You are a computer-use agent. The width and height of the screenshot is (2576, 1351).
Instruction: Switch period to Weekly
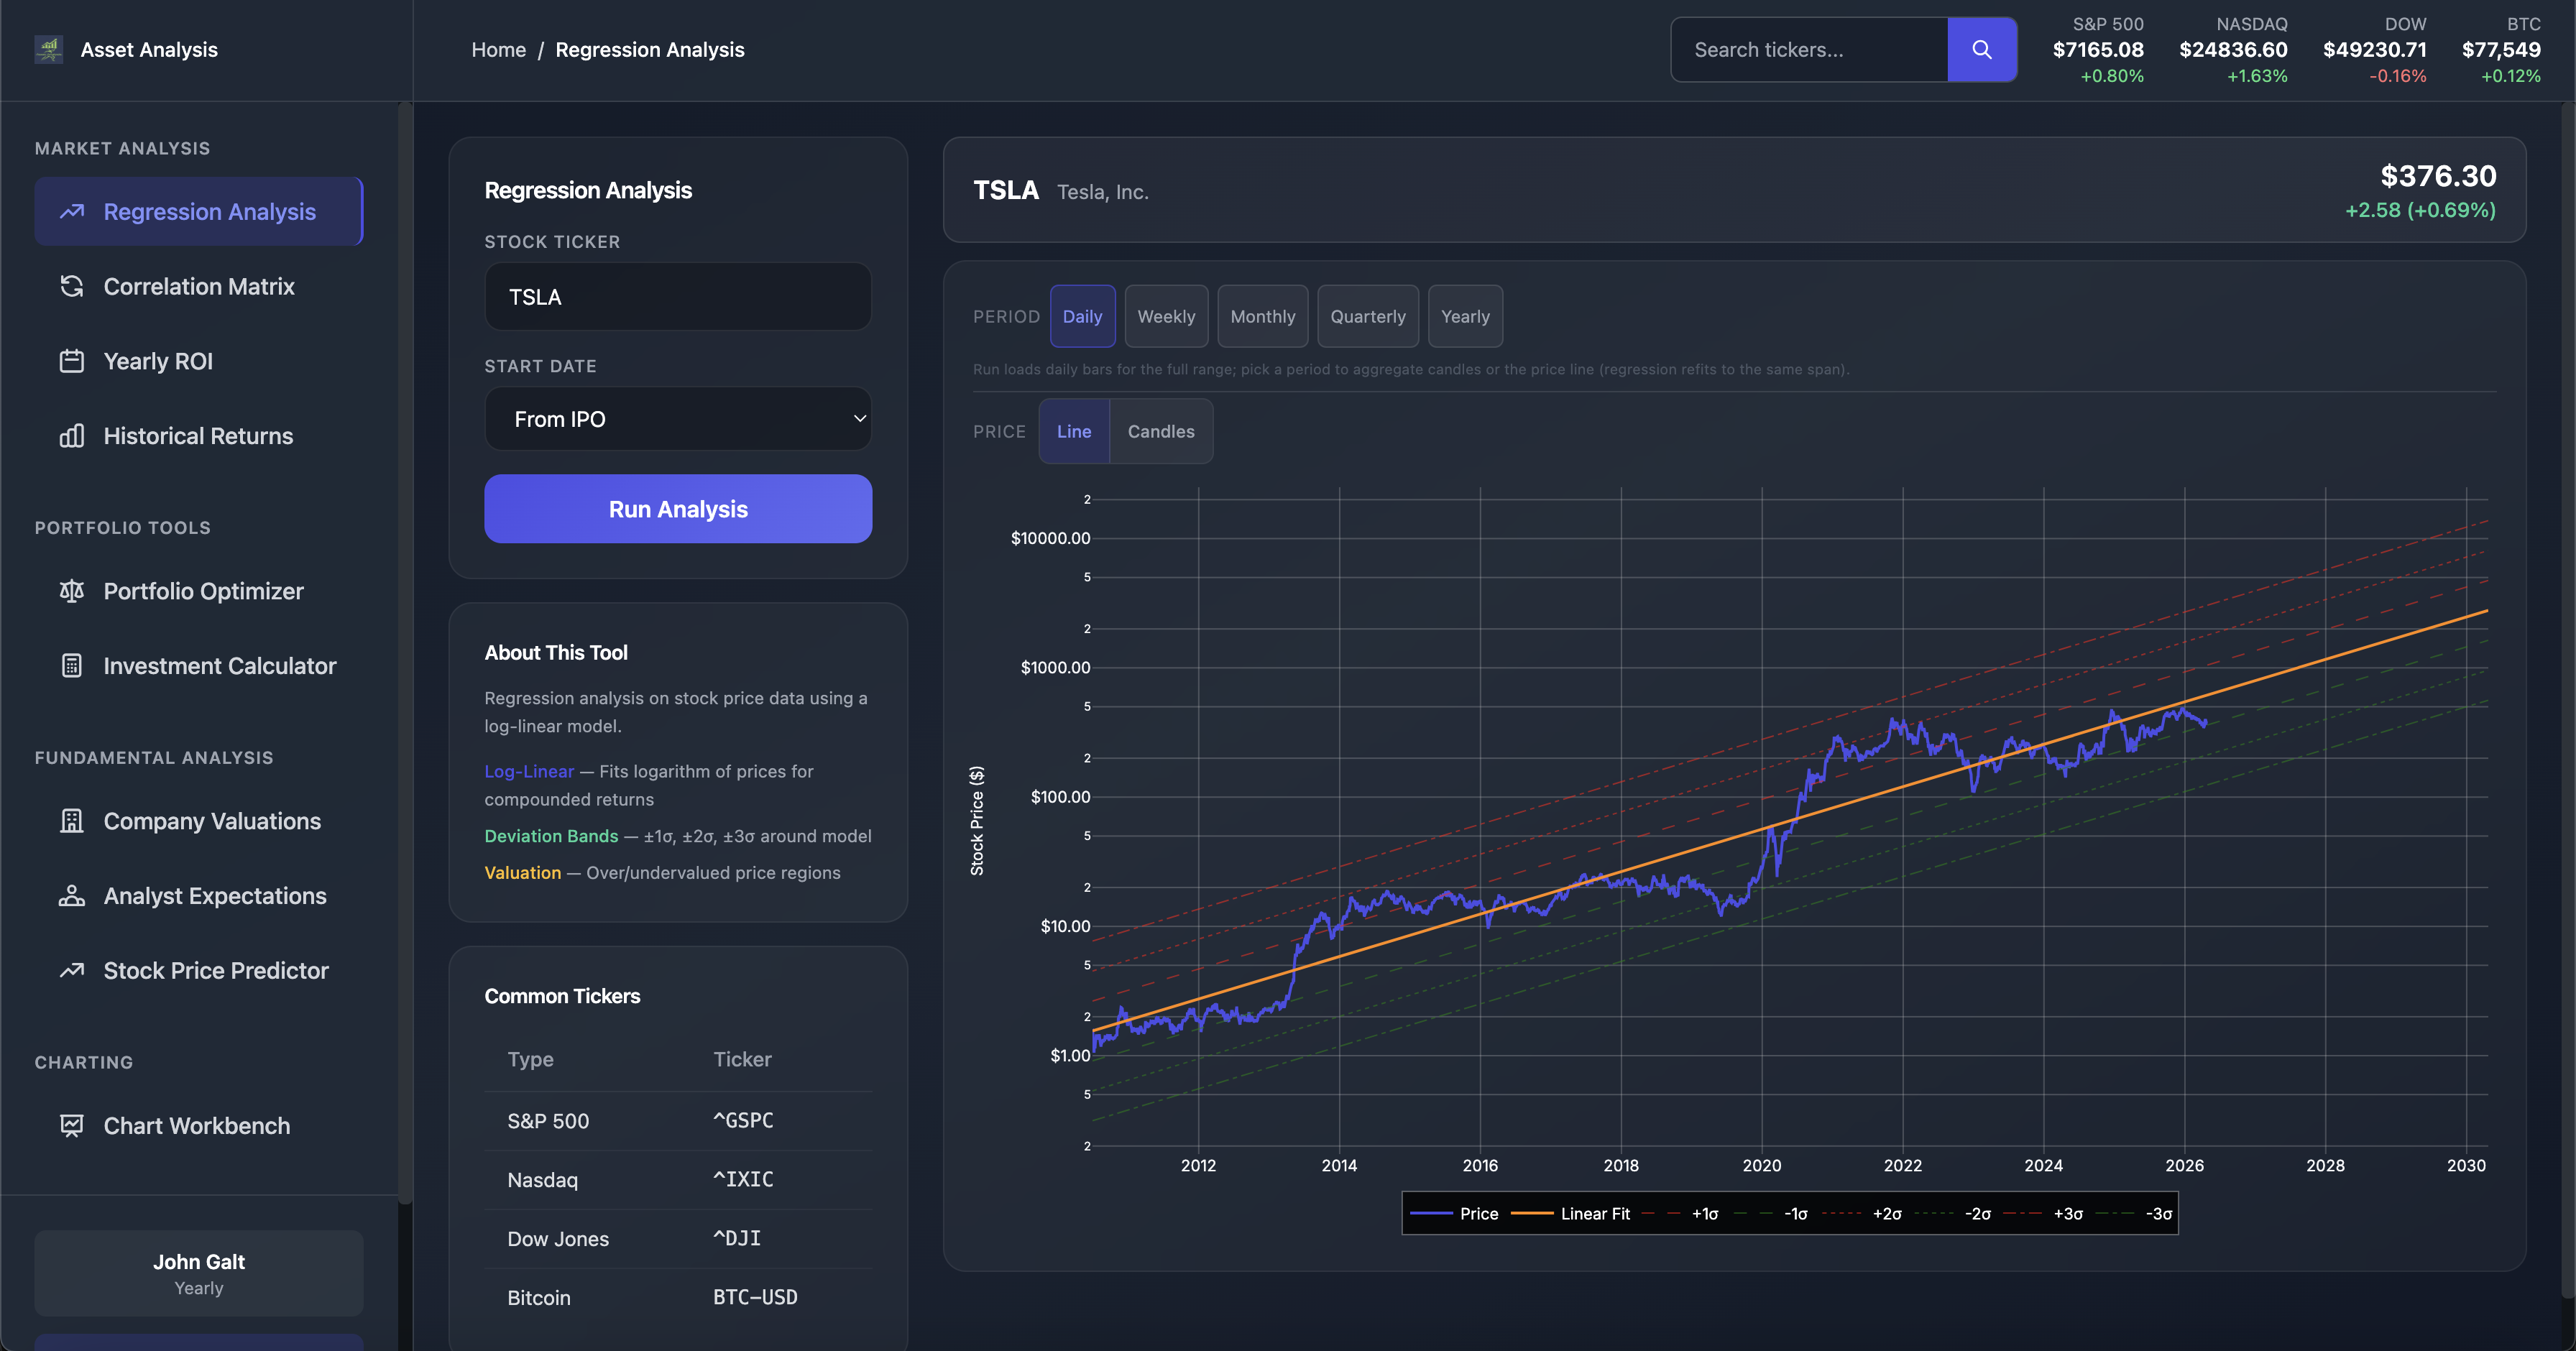(1166, 316)
